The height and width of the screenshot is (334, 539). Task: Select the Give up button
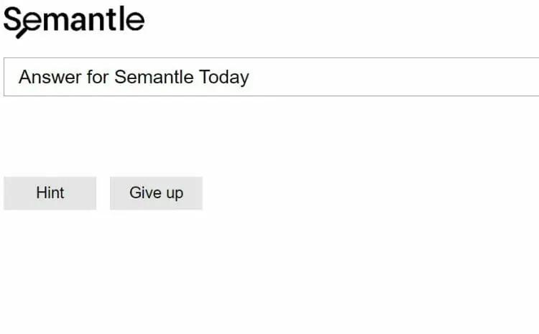(x=156, y=193)
